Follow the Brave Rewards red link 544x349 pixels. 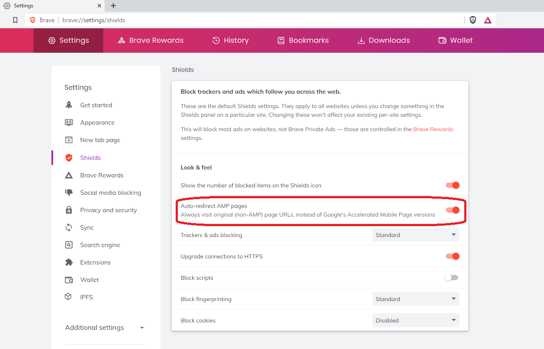433,129
